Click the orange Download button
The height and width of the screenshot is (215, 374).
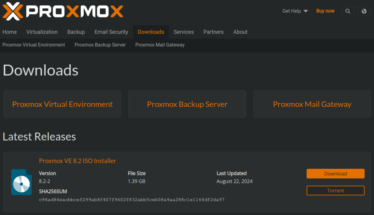(x=335, y=173)
